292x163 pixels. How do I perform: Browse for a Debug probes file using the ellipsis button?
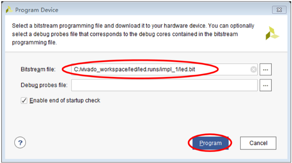tap(265, 85)
